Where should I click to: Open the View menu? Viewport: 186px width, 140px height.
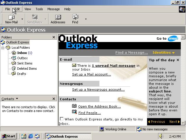pos(28,9)
